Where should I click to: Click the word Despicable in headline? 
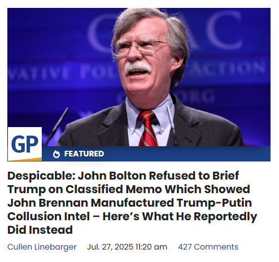coord(41,176)
